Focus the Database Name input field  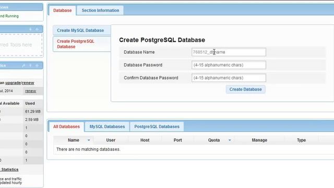point(229,52)
